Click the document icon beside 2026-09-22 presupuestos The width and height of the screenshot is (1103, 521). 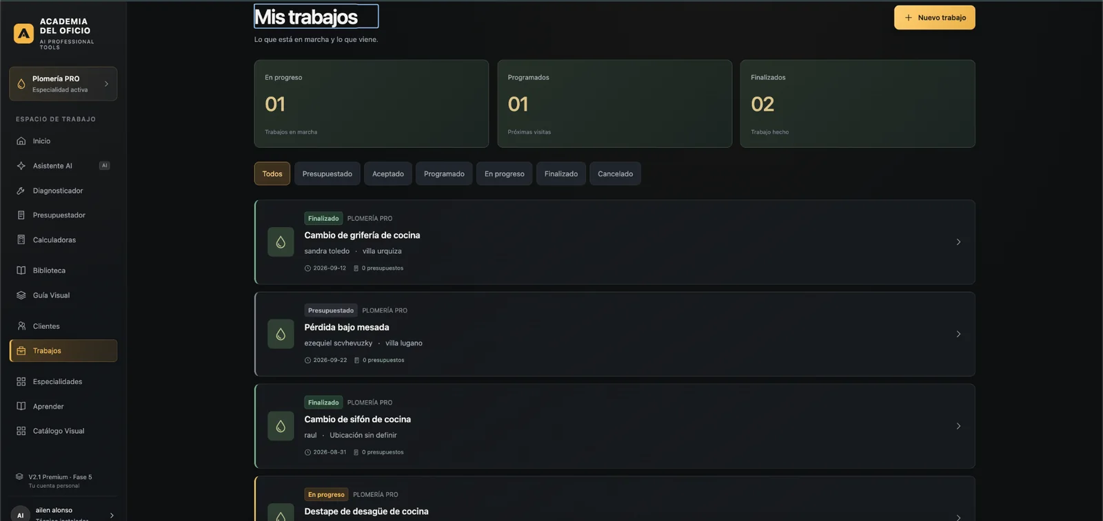357,361
